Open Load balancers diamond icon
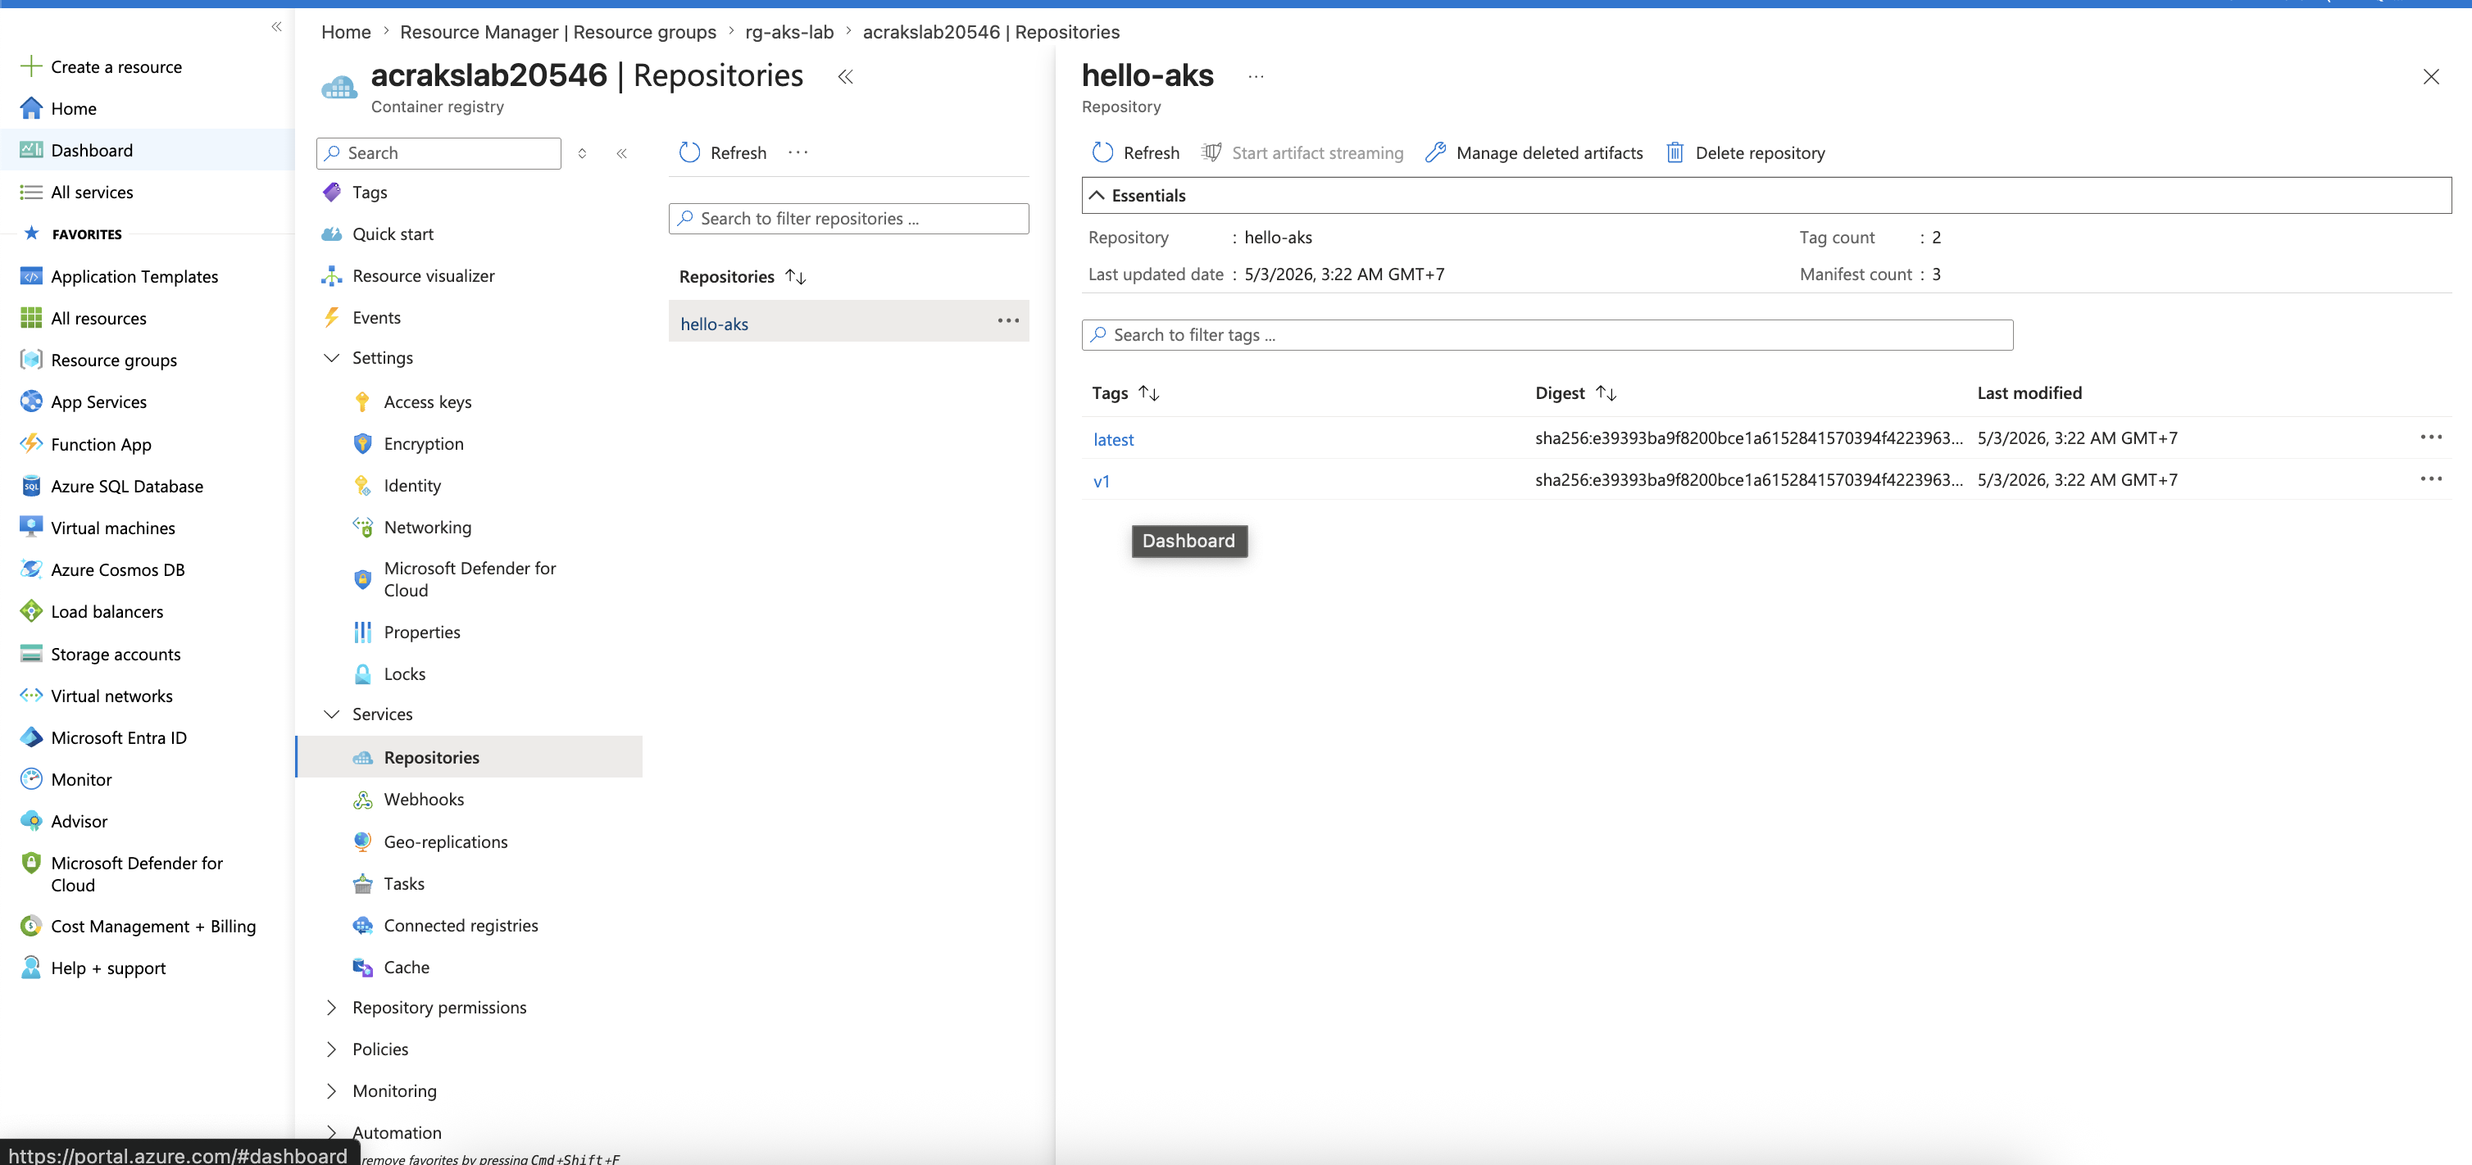Screen dimensions: 2472x1165 click(30, 611)
